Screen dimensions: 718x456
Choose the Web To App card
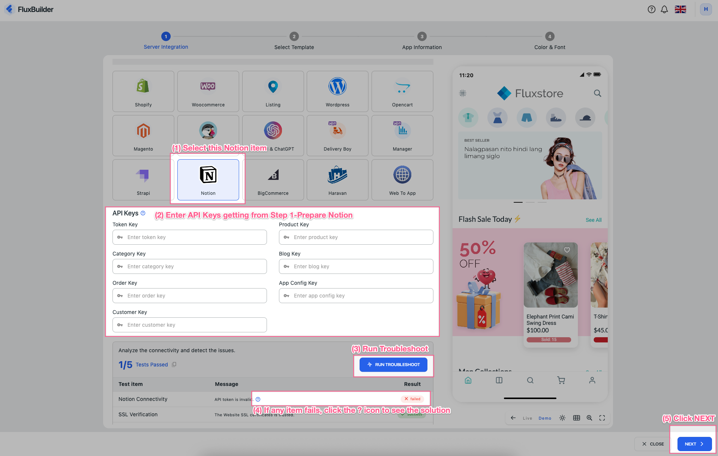(x=402, y=180)
